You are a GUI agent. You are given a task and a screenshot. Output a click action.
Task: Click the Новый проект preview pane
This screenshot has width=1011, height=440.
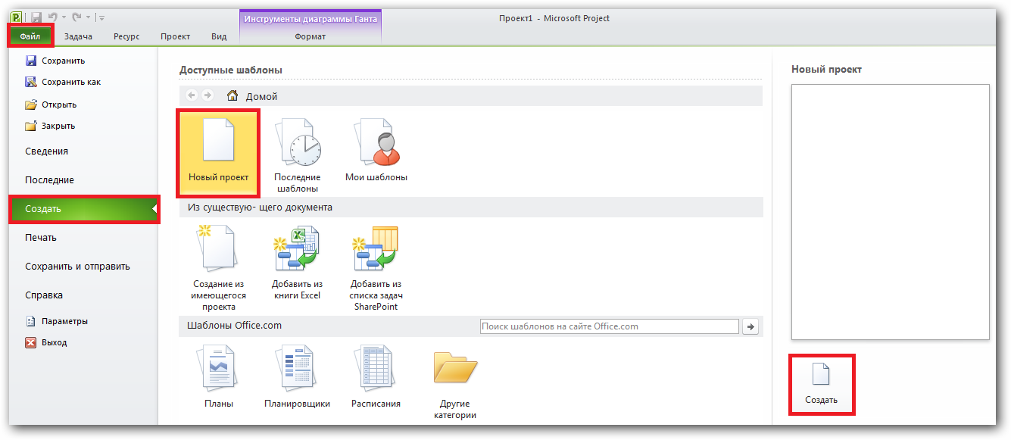[x=891, y=212]
